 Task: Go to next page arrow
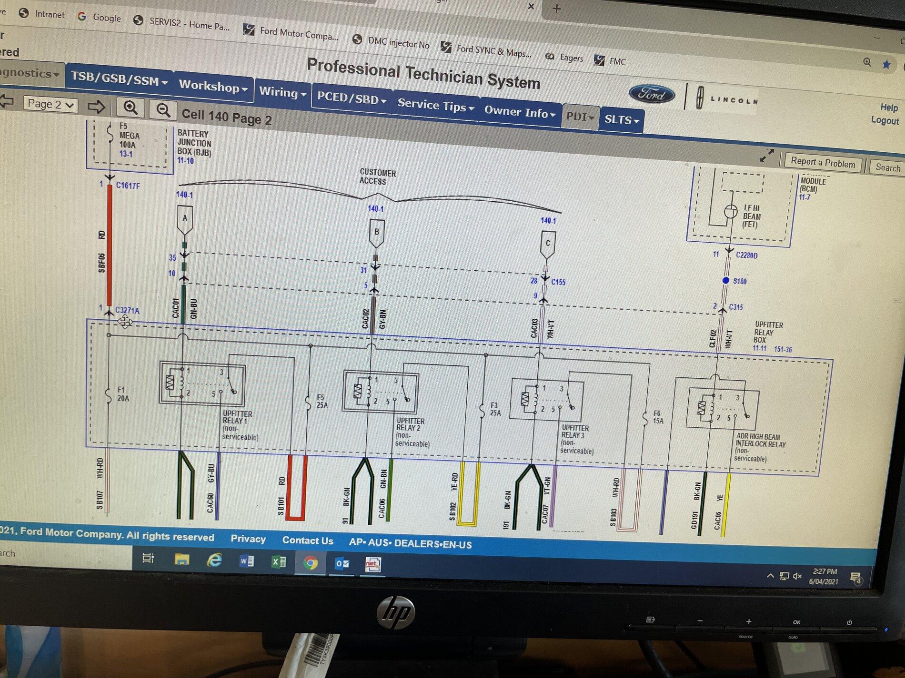(x=96, y=107)
